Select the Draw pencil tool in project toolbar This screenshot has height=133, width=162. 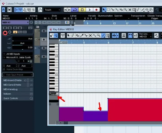[x=138, y=10]
